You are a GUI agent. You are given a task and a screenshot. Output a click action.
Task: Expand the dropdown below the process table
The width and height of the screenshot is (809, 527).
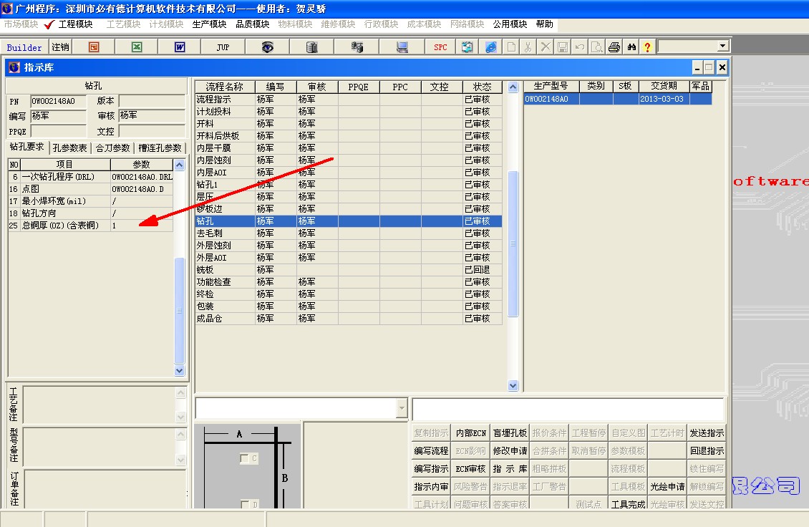pyautogui.click(x=402, y=408)
